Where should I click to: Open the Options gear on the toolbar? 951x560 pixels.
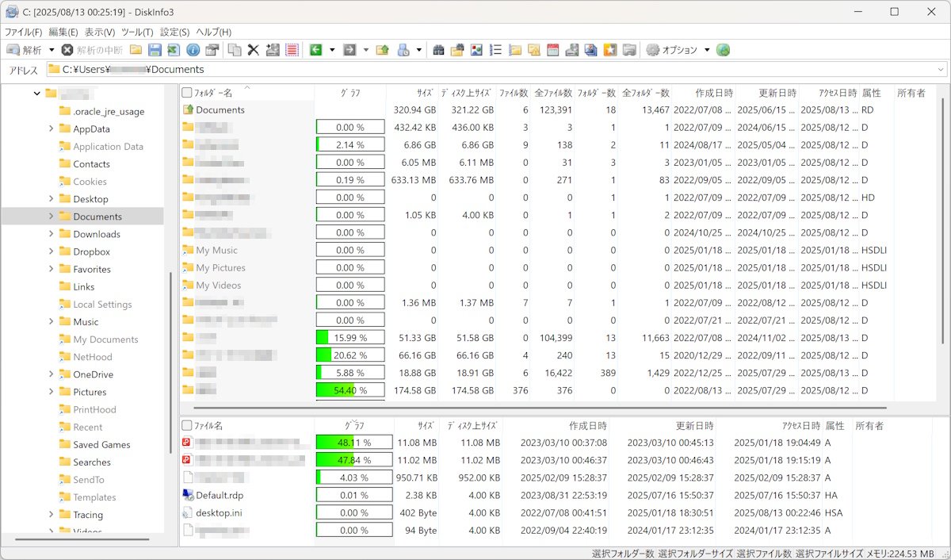653,49
